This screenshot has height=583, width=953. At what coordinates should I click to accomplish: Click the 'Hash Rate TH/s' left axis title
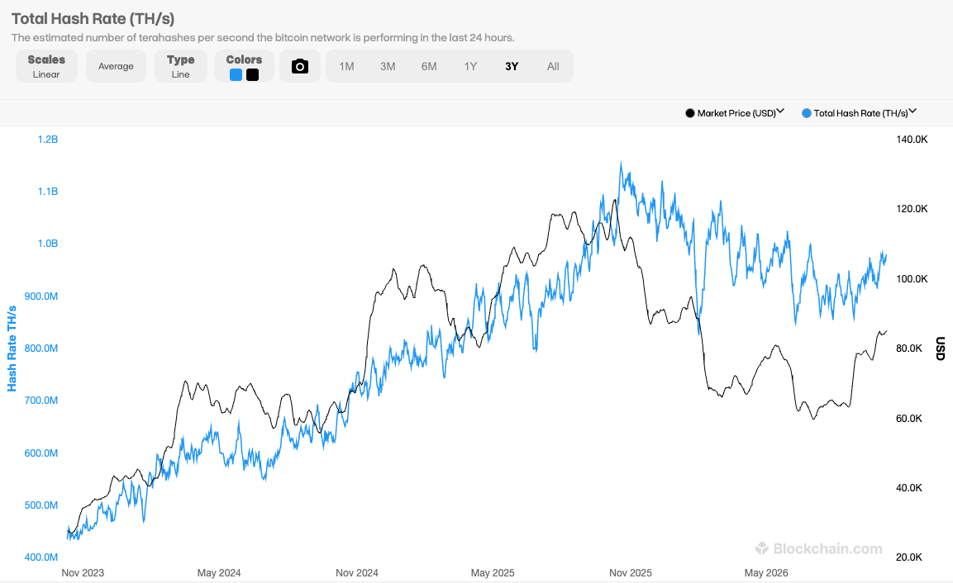pos(12,348)
